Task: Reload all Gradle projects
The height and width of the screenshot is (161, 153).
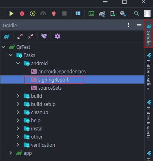Action: 7,36
